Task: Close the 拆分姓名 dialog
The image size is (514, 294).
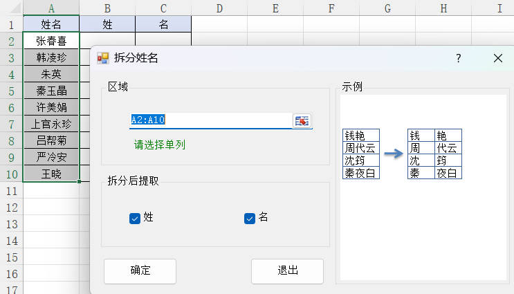Action: [497, 58]
